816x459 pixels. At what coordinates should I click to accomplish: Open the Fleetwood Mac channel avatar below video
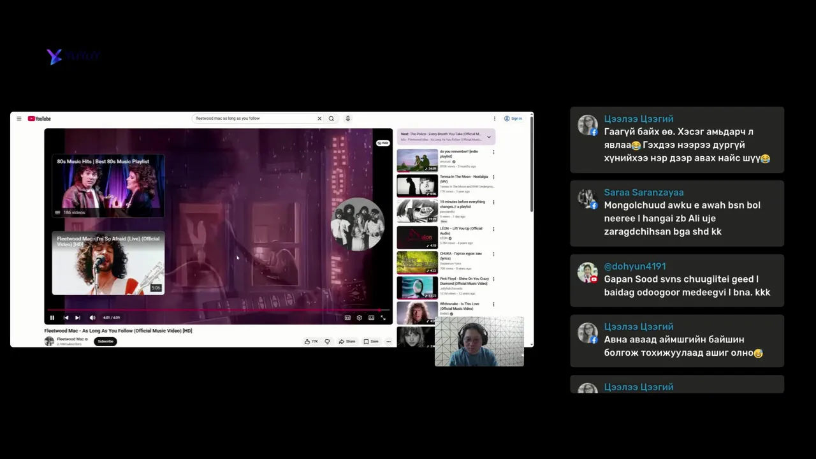point(49,341)
